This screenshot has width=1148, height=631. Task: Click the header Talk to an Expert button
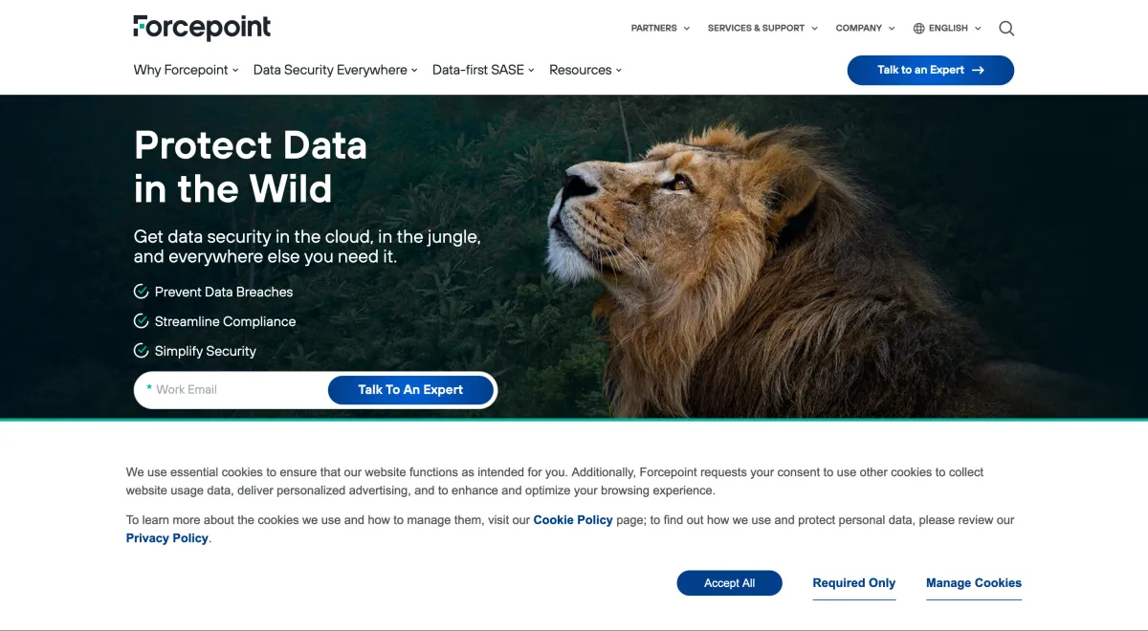930,70
